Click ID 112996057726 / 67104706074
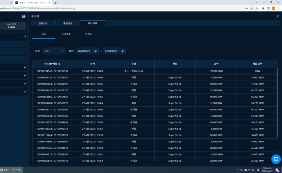 click(x=52, y=78)
